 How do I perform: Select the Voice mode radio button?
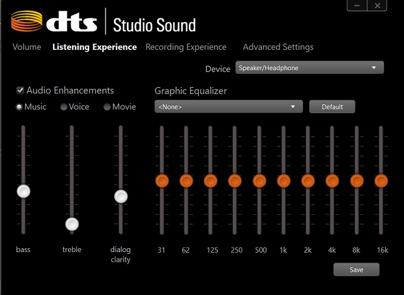(64, 107)
